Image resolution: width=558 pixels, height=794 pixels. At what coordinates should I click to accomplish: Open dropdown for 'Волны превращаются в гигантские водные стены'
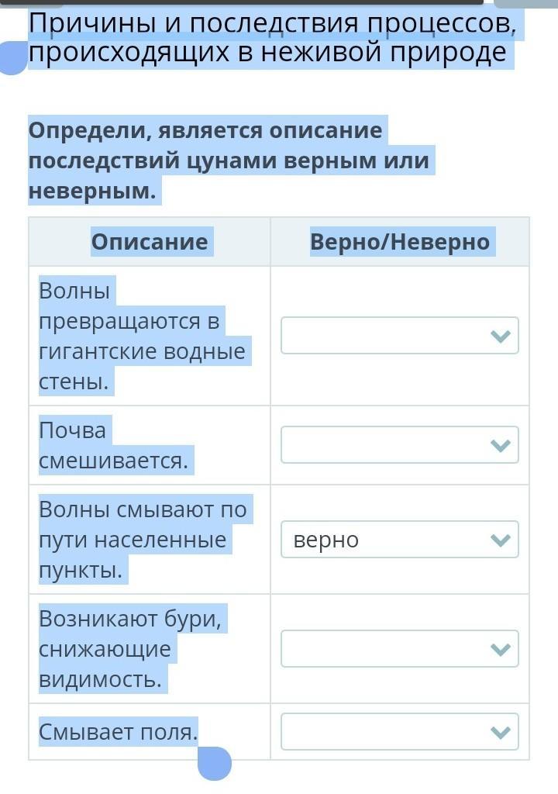(x=399, y=335)
